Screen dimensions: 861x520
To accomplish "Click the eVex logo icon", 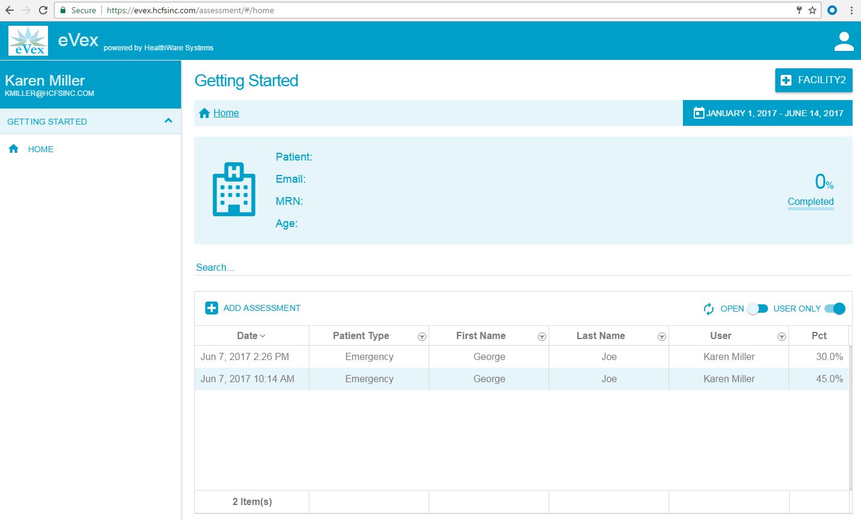I will pos(28,41).
